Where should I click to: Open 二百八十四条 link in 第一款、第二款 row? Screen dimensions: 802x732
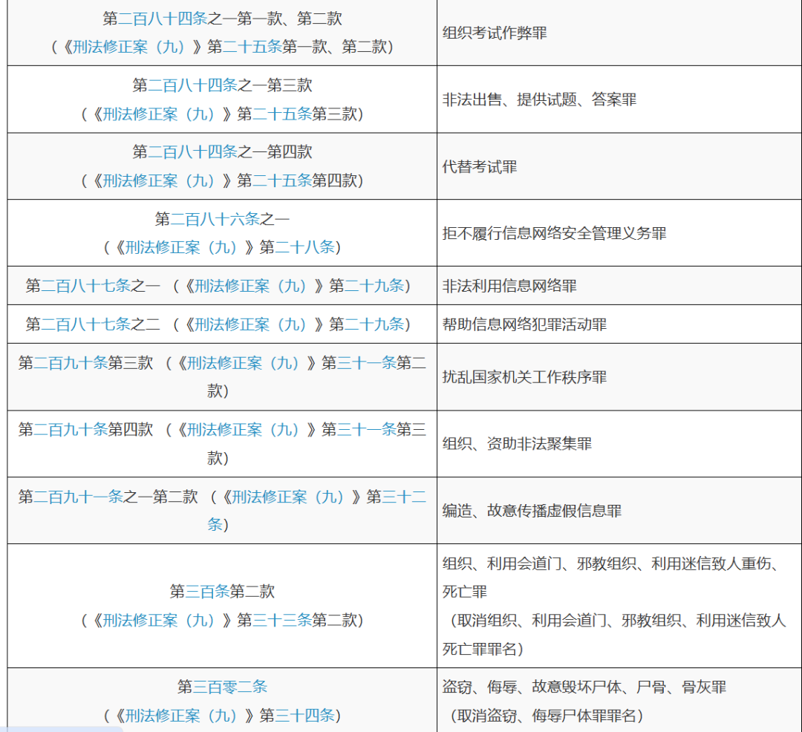click(x=163, y=19)
